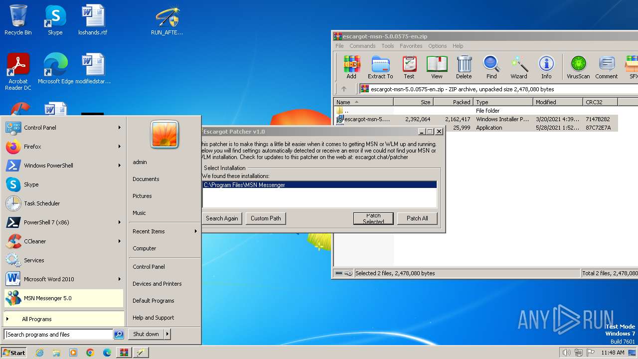Open Favorites menu in WinRAR
Viewport: 638px width, 359px height.
click(411, 46)
